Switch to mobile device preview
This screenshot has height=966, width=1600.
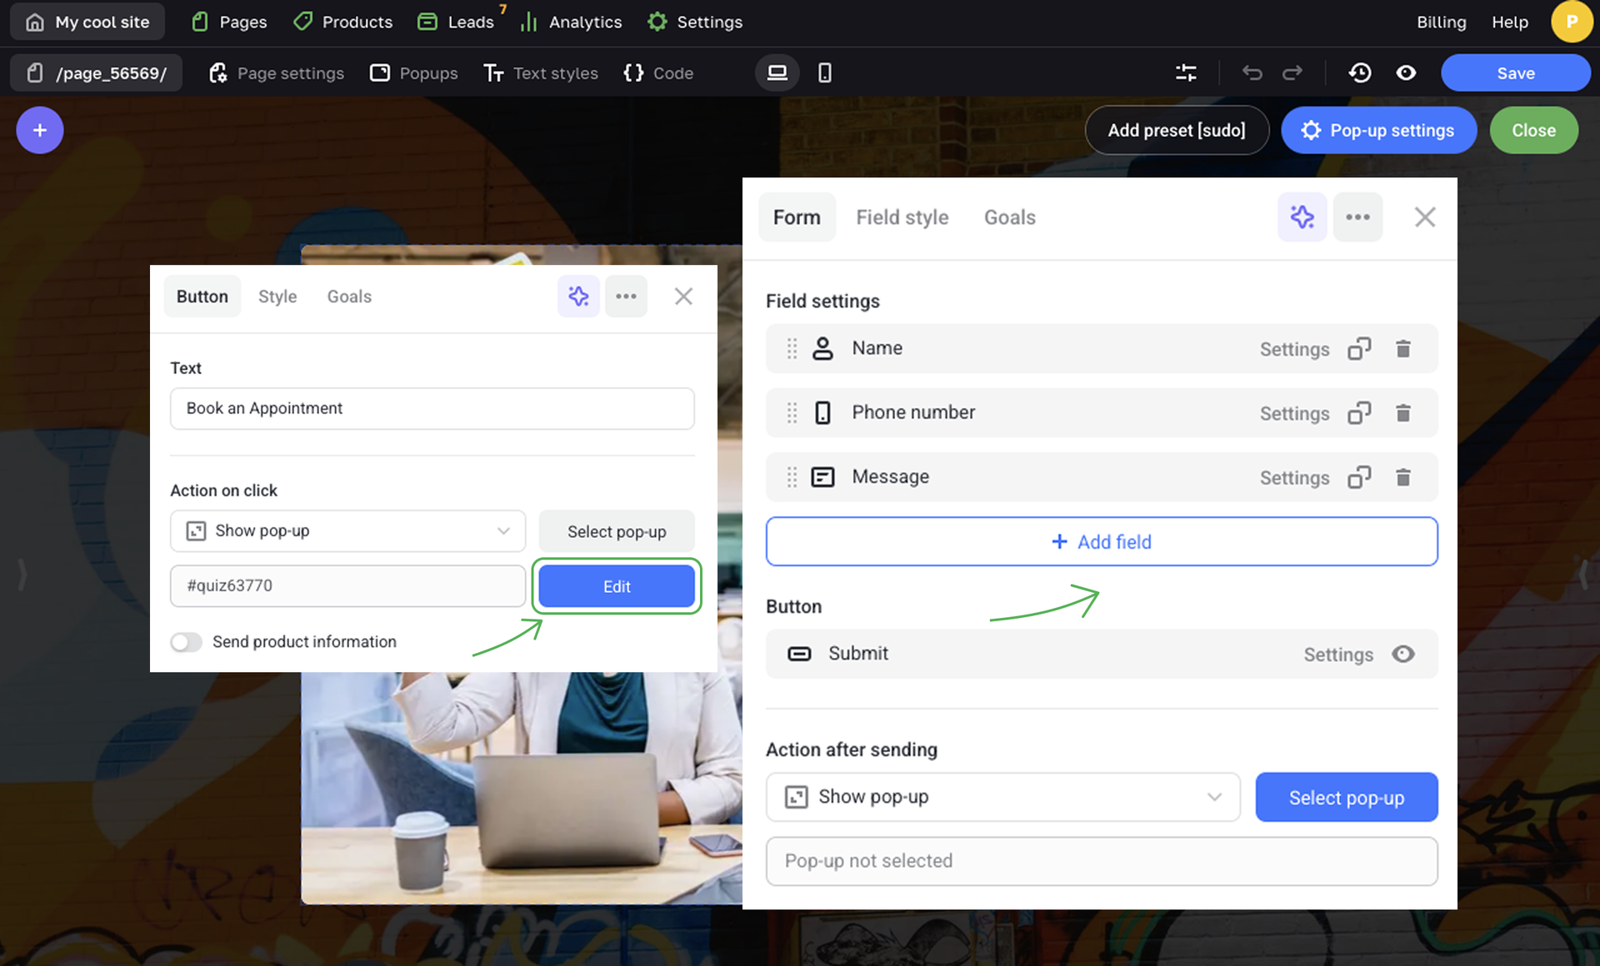click(x=824, y=73)
